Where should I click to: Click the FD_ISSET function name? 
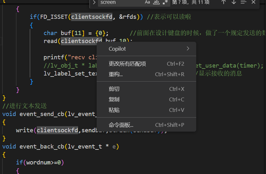coord(54,17)
